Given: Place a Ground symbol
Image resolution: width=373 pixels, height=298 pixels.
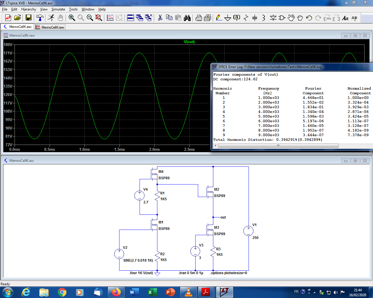Looking at the screenshot, I should coord(228,18).
